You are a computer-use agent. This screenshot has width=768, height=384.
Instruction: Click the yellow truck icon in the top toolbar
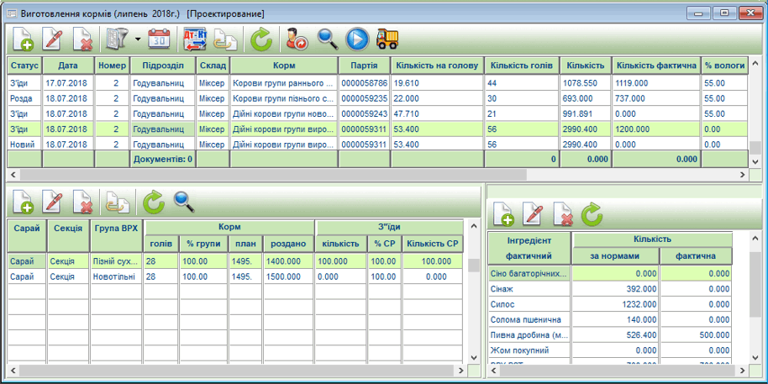[x=387, y=39]
